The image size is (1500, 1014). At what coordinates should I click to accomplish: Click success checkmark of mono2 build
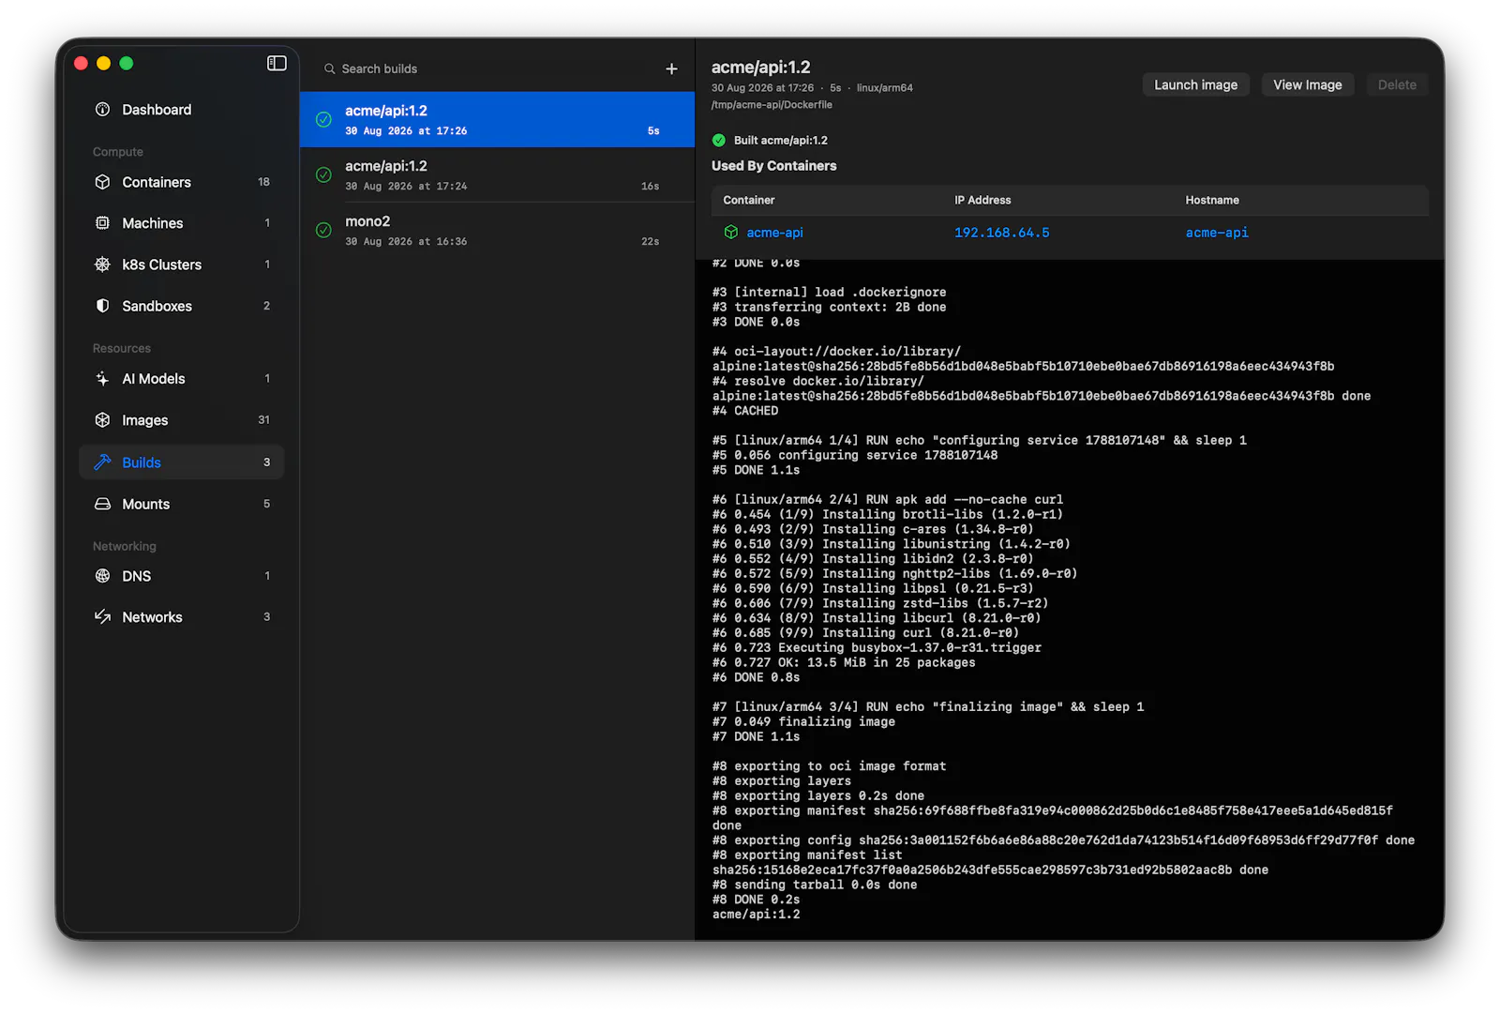(323, 230)
